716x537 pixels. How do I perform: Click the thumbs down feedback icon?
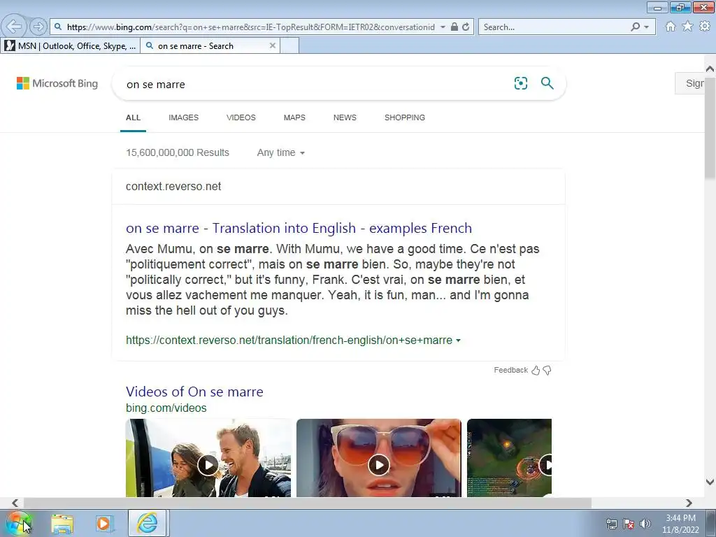pos(547,371)
